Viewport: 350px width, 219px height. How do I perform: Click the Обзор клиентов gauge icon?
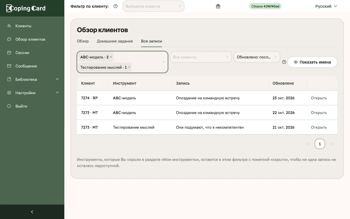click(x=9, y=39)
